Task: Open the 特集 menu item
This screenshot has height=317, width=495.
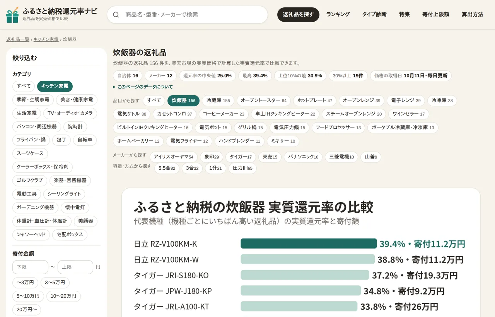Action: (x=405, y=14)
